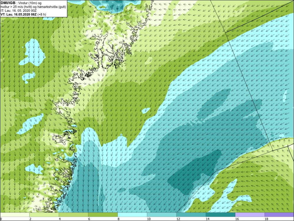This screenshot has height=221, width=294.
Task: Click the 12–14 m/s teal legend swatch
Action: tap(191, 215)
